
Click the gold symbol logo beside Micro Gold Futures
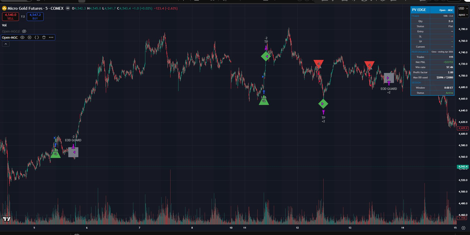pos(4,8)
